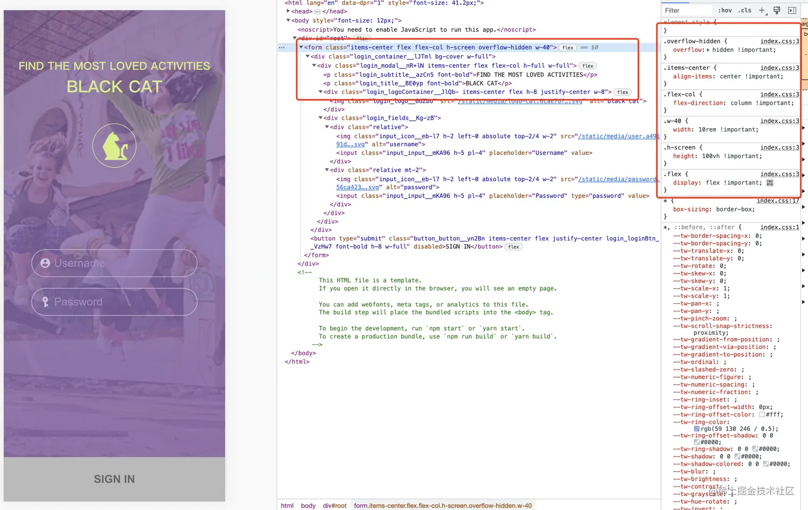This screenshot has height=510, width=808.
Task: Click the key icon in the Password field
Action: [45, 302]
